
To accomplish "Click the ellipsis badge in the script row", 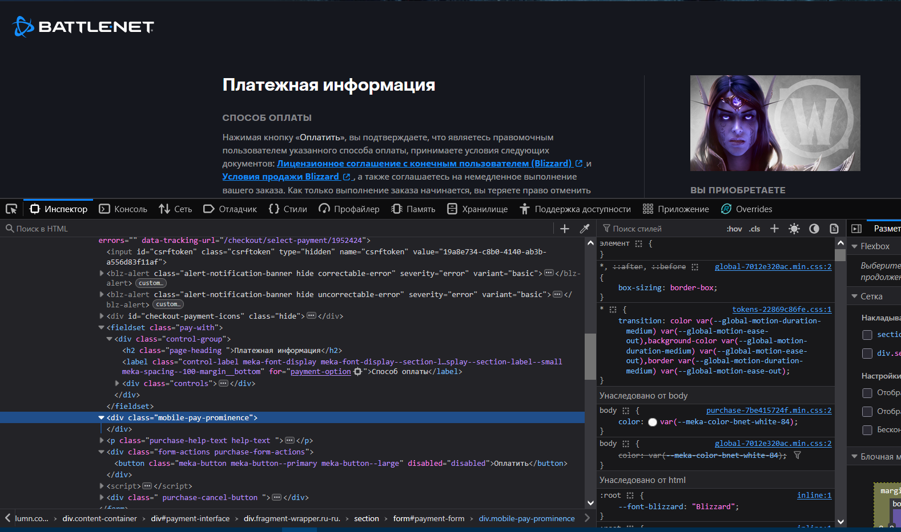I will click(147, 486).
